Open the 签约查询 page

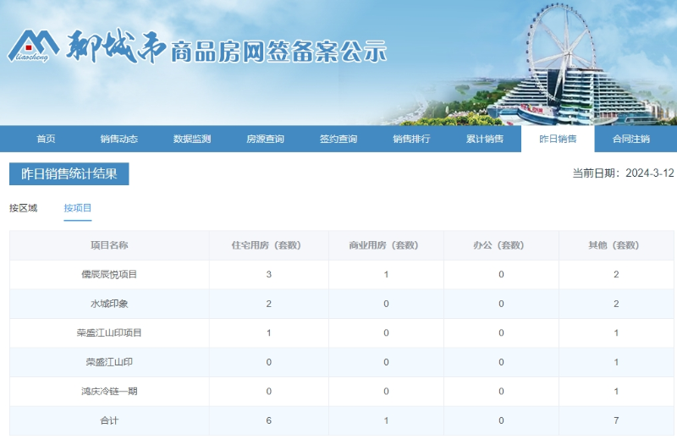coord(338,139)
